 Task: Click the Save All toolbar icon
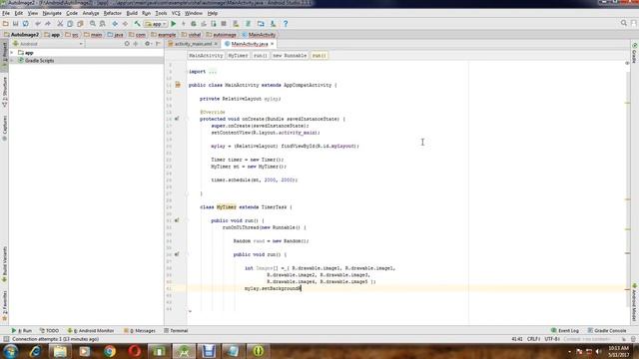click(x=16, y=24)
